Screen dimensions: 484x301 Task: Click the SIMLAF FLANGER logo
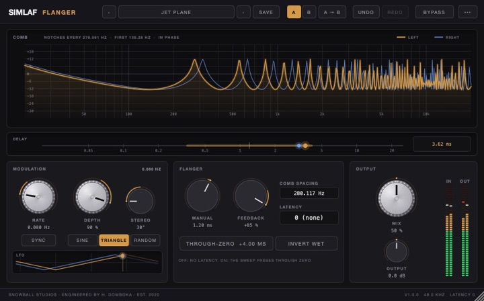click(x=42, y=12)
